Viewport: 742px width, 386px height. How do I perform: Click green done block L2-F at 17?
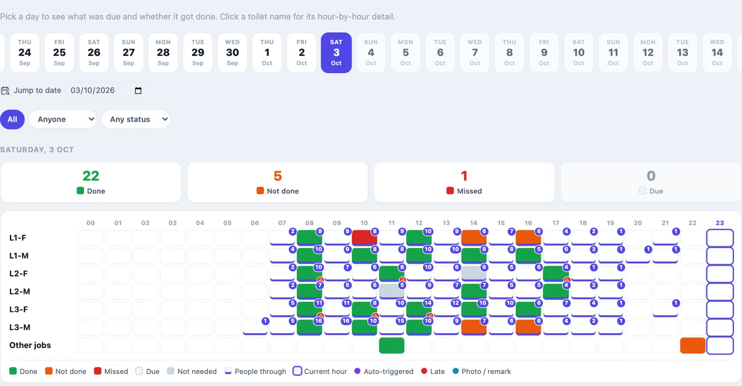click(556, 273)
